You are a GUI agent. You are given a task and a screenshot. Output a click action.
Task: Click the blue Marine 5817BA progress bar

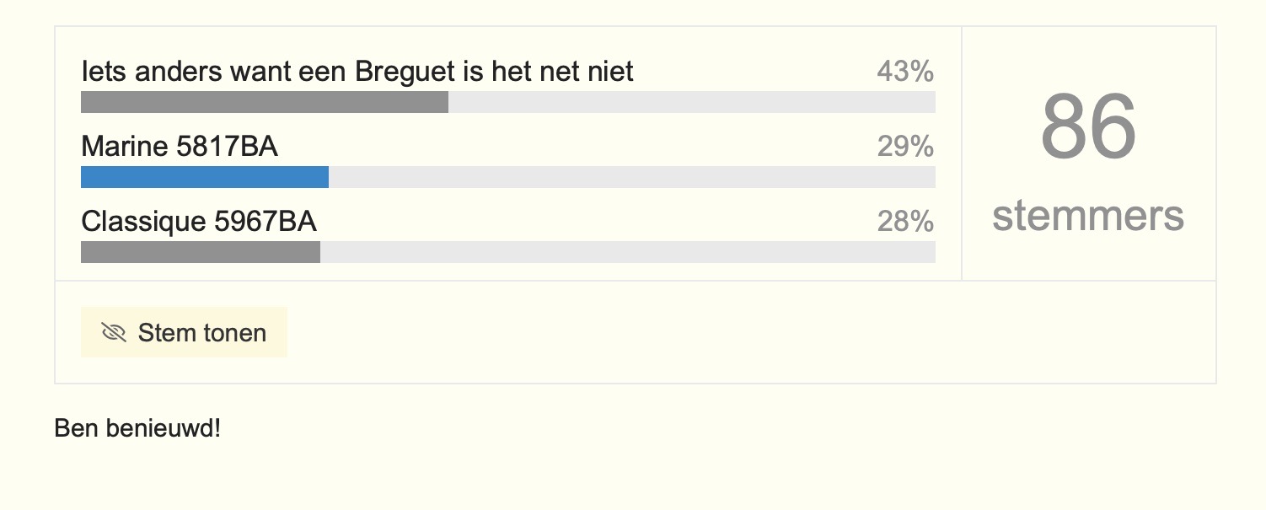pos(205,177)
